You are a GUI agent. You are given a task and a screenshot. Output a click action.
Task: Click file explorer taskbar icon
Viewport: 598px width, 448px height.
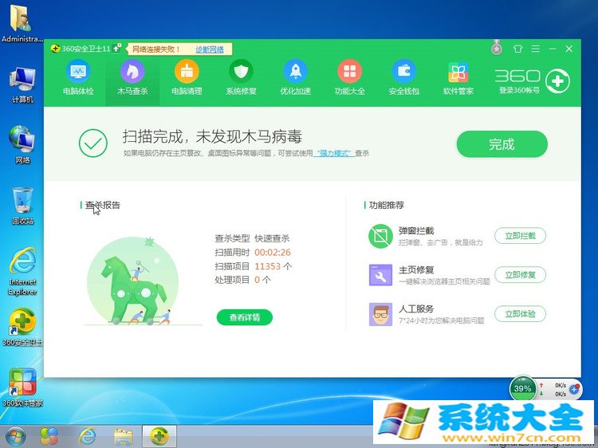click(124, 436)
